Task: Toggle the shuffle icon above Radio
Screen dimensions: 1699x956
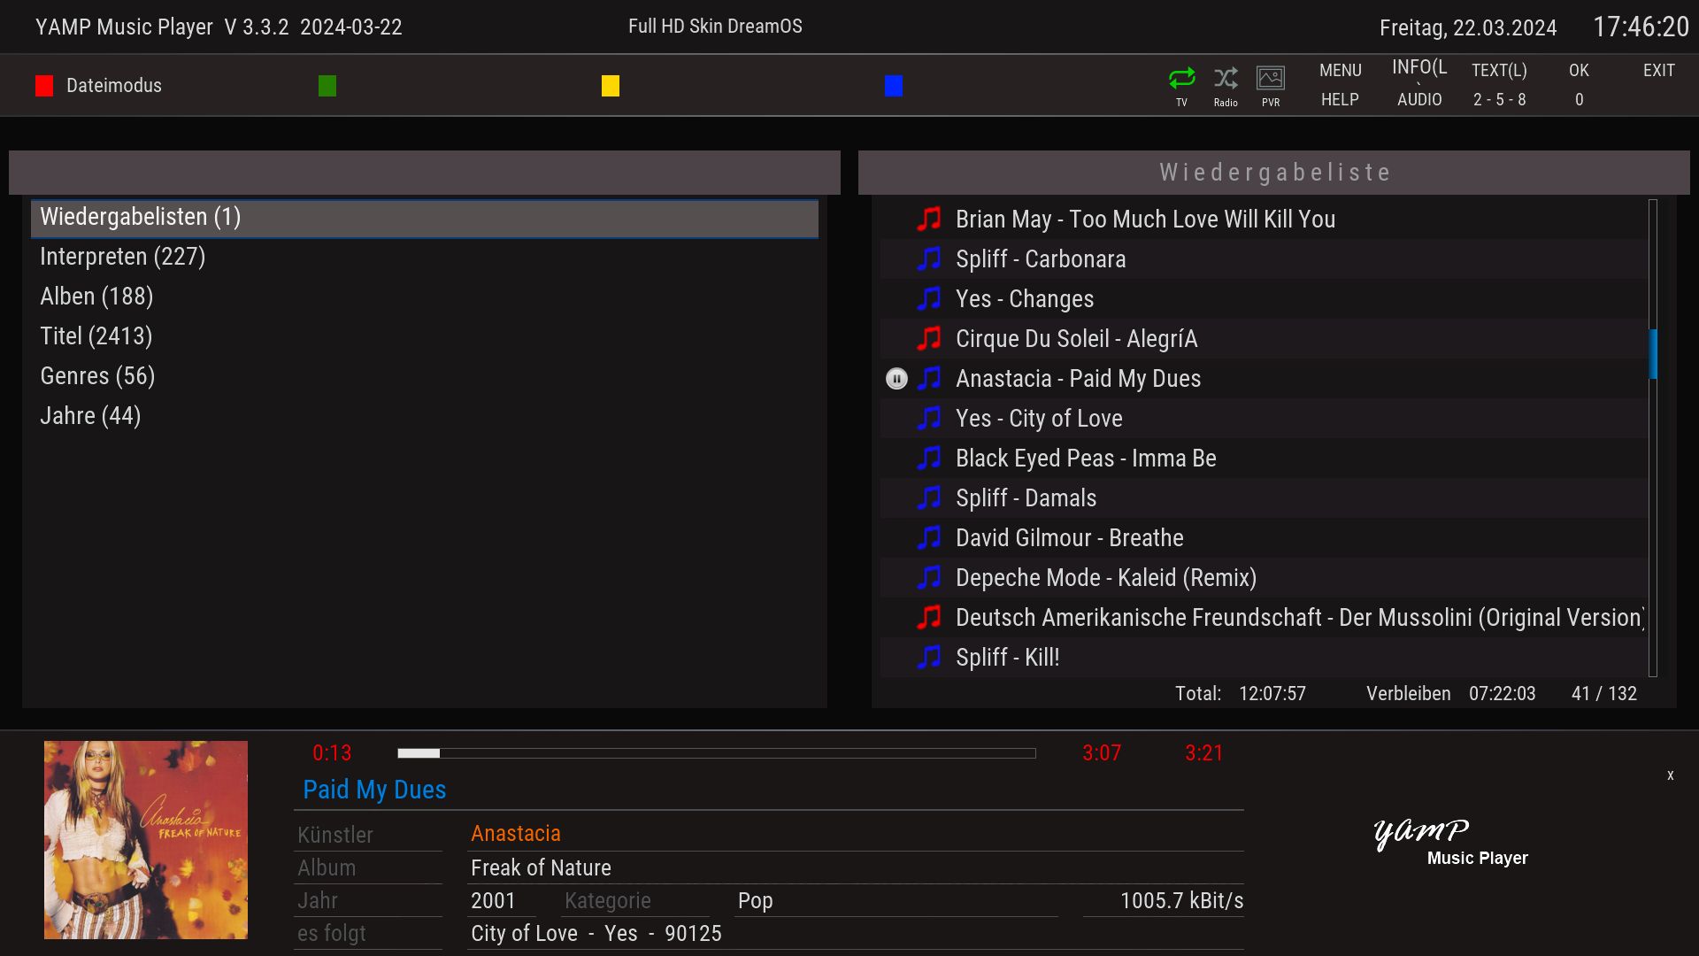Action: coord(1226,78)
